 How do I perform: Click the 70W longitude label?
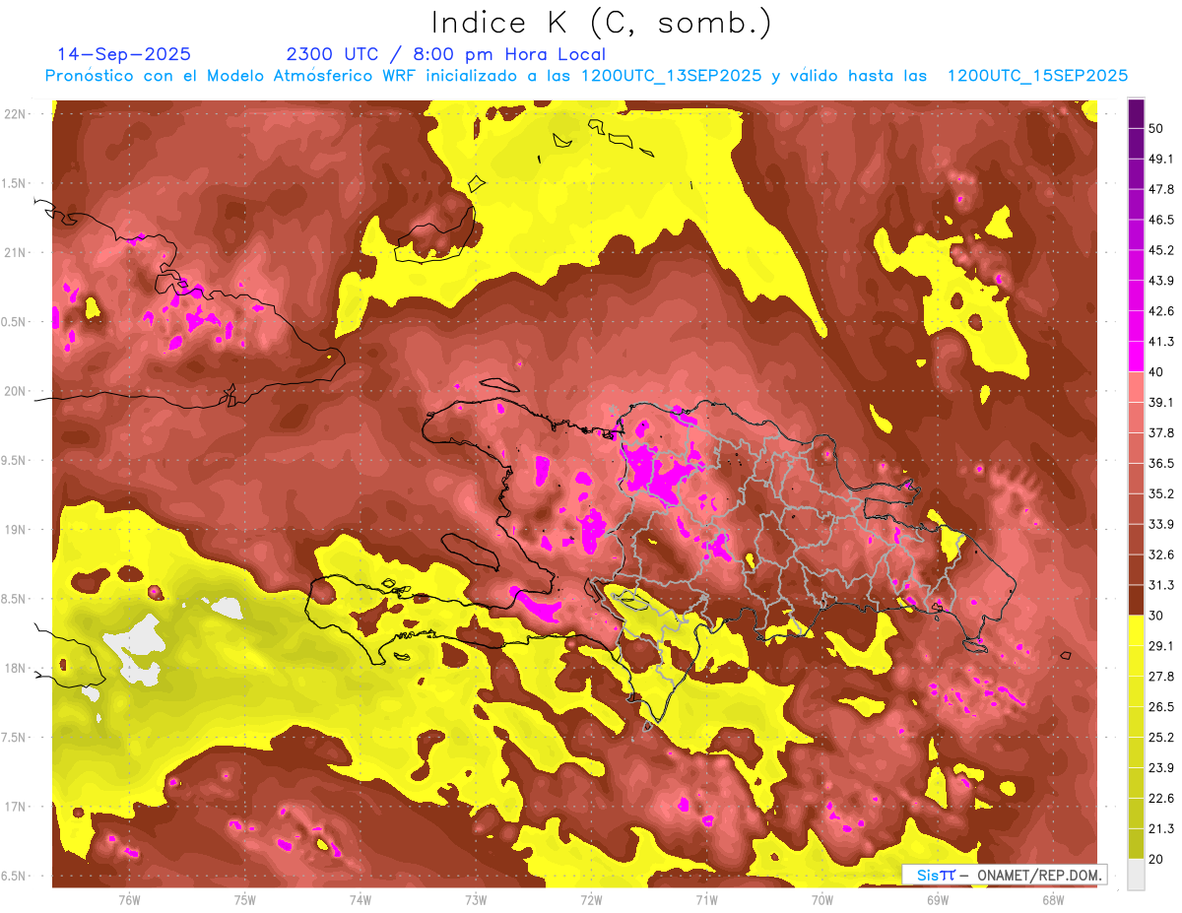[x=821, y=899]
